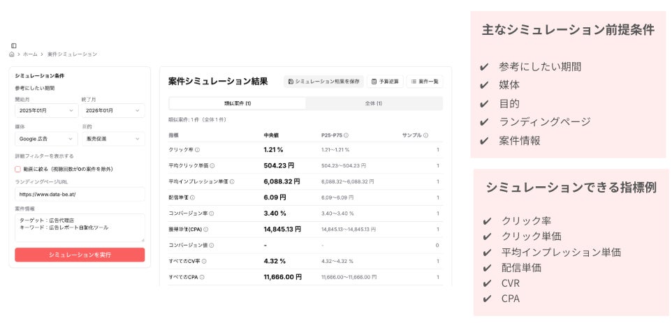Viewport: 672px width, 323px height.
Task: Open the 開始月 dropdown showing 2025年01月
Action: pyautogui.click(x=46, y=110)
